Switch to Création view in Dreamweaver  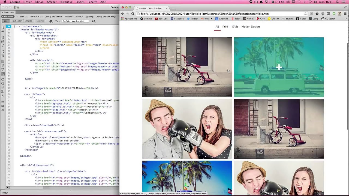tap(28, 21)
